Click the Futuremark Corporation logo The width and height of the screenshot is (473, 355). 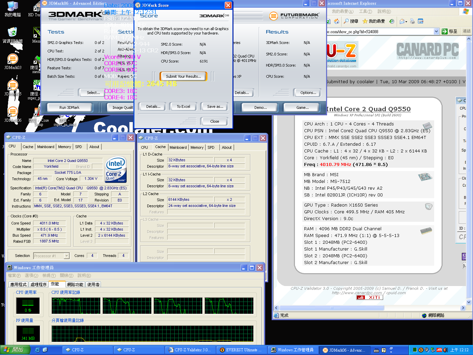[x=294, y=16]
